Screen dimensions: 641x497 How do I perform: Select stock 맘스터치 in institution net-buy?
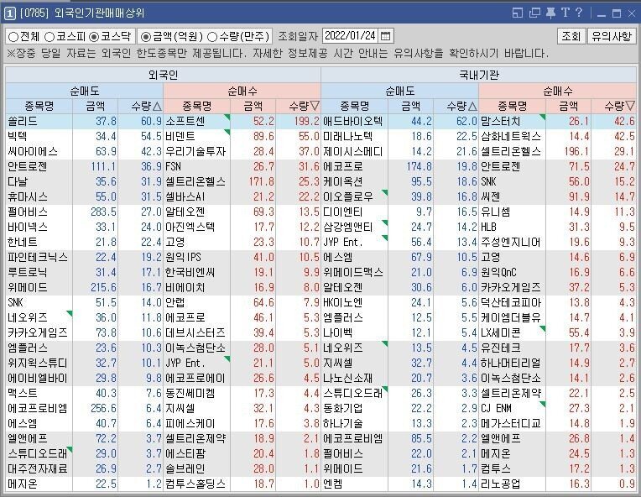tap(501, 122)
